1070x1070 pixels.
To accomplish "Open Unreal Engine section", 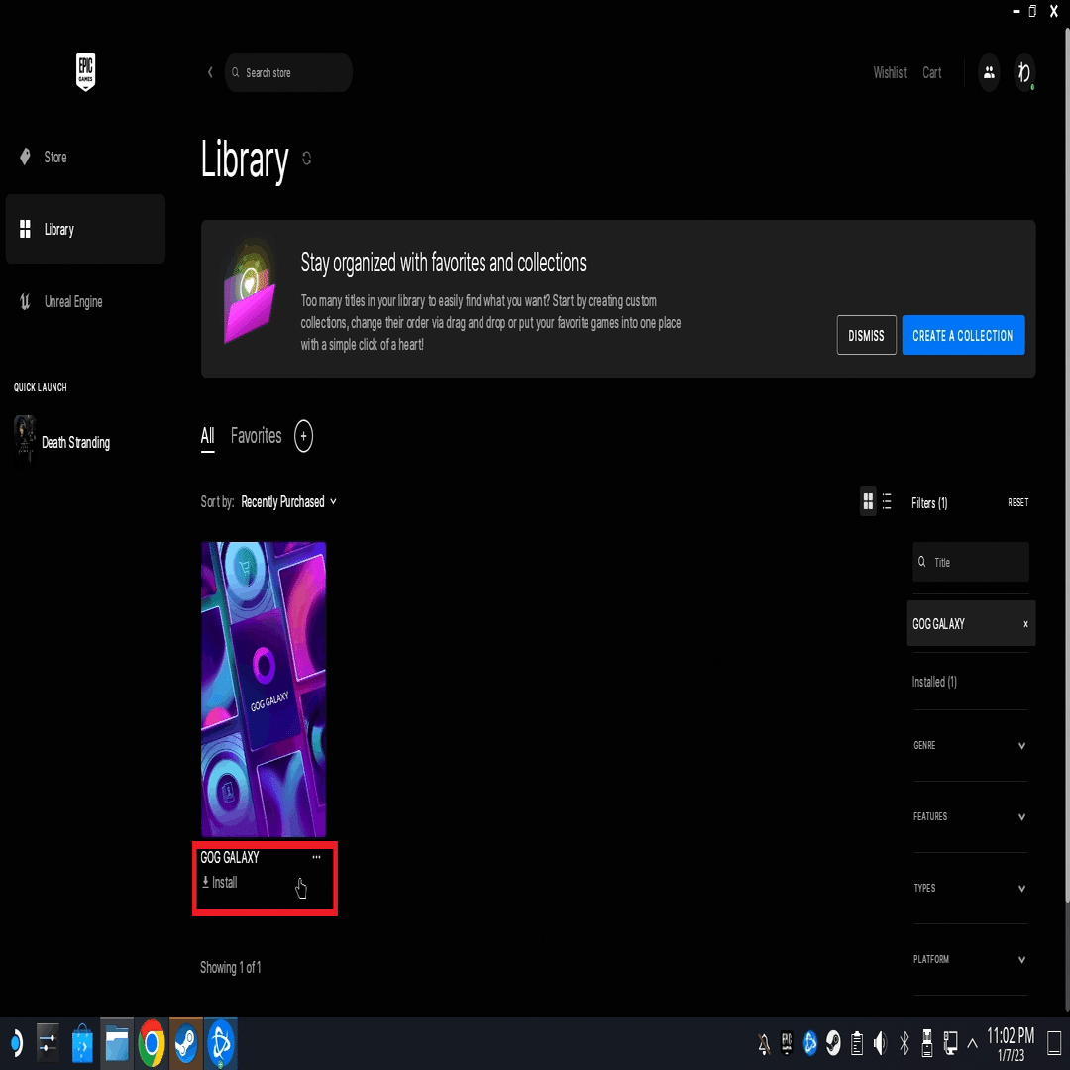I will pos(61,301).
